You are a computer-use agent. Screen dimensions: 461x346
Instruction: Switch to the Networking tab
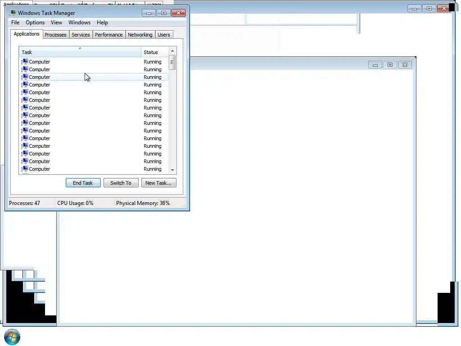(x=140, y=35)
